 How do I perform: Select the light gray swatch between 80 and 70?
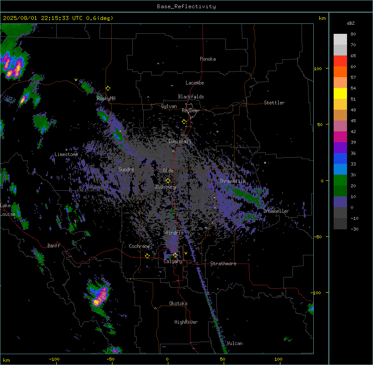340,39
